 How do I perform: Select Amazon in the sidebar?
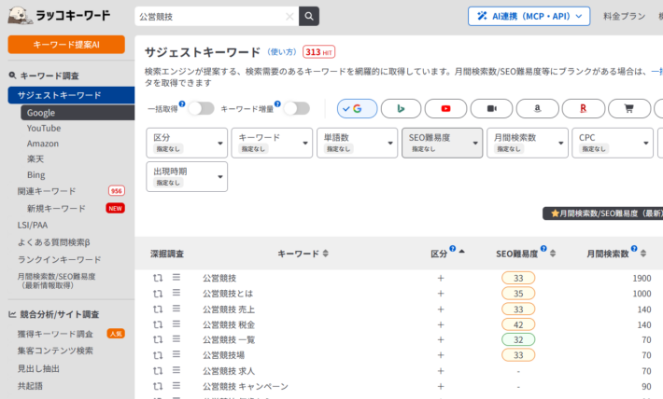[x=43, y=144]
